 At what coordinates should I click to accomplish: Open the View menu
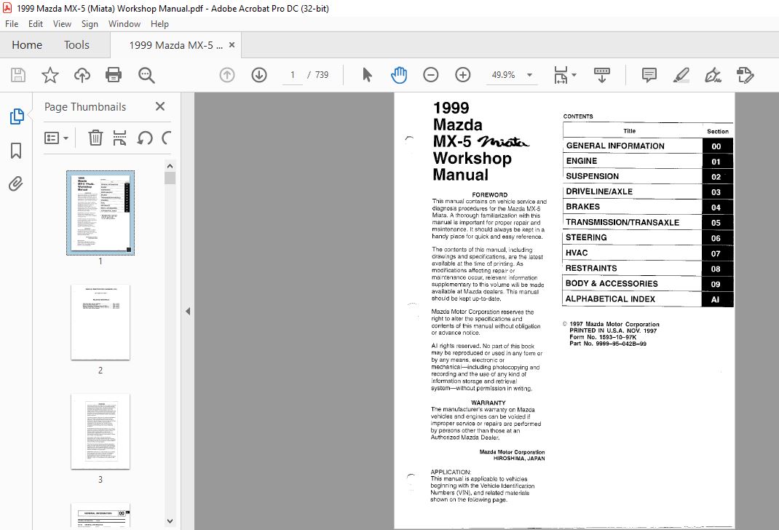pyautogui.click(x=62, y=24)
